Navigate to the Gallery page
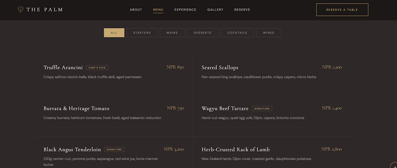This screenshot has height=168, width=397. (215, 10)
